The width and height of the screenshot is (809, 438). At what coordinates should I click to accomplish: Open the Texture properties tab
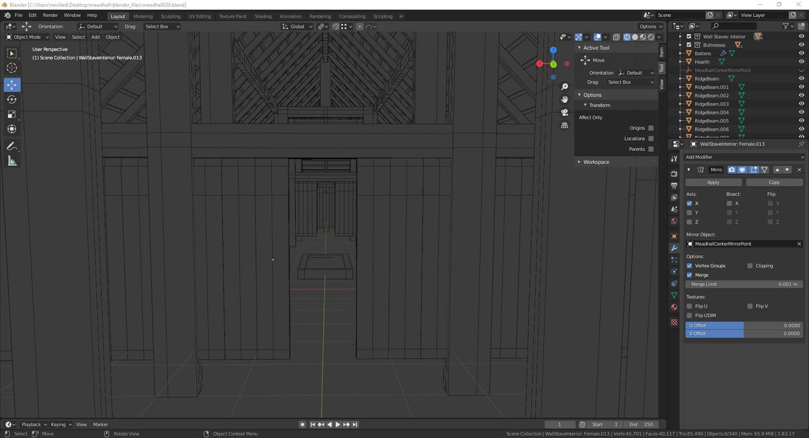point(673,322)
